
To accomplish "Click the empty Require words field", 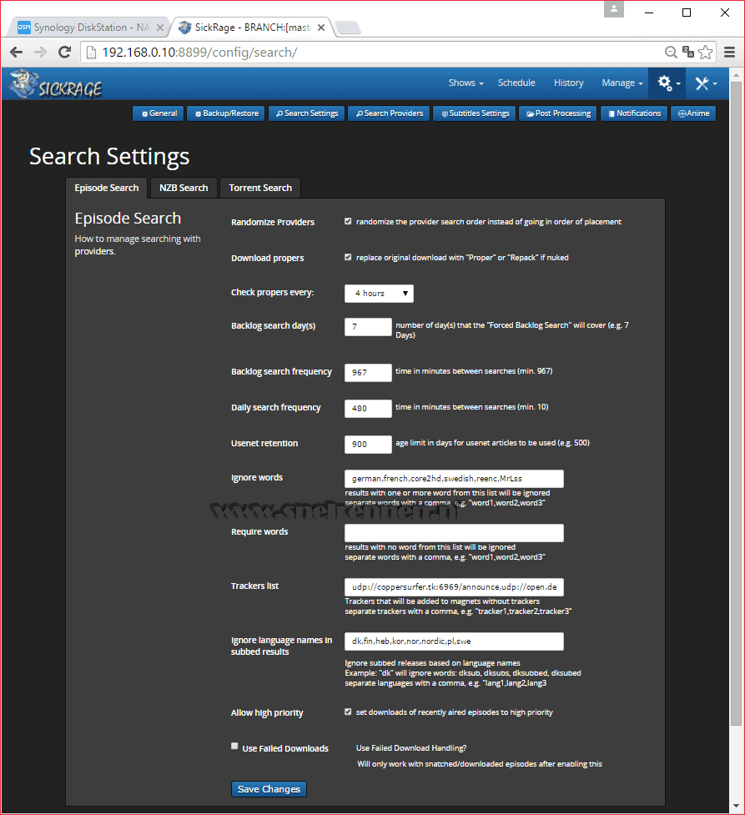I will pos(454,533).
